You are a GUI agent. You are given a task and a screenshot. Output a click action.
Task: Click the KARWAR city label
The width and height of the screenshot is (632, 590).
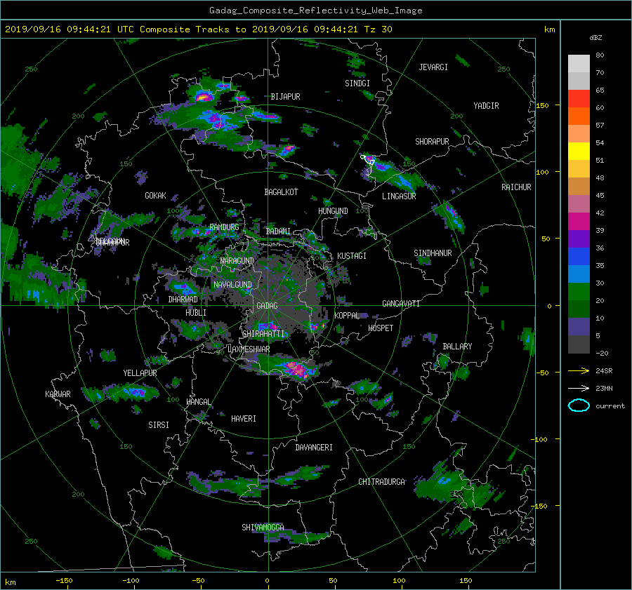point(58,394)
